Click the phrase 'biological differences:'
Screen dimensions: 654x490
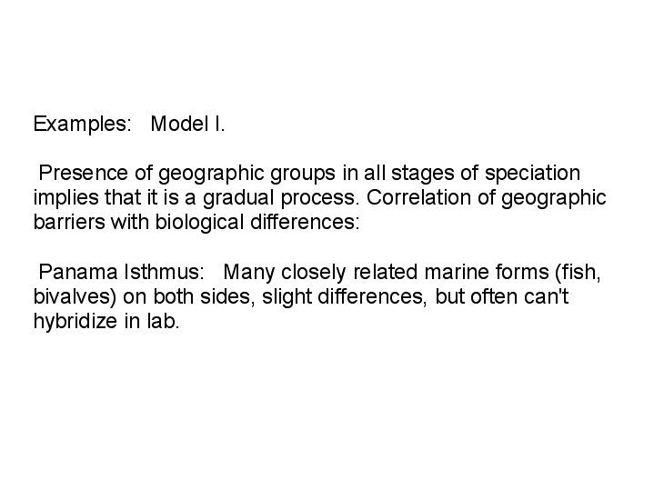tap(257, 222)
